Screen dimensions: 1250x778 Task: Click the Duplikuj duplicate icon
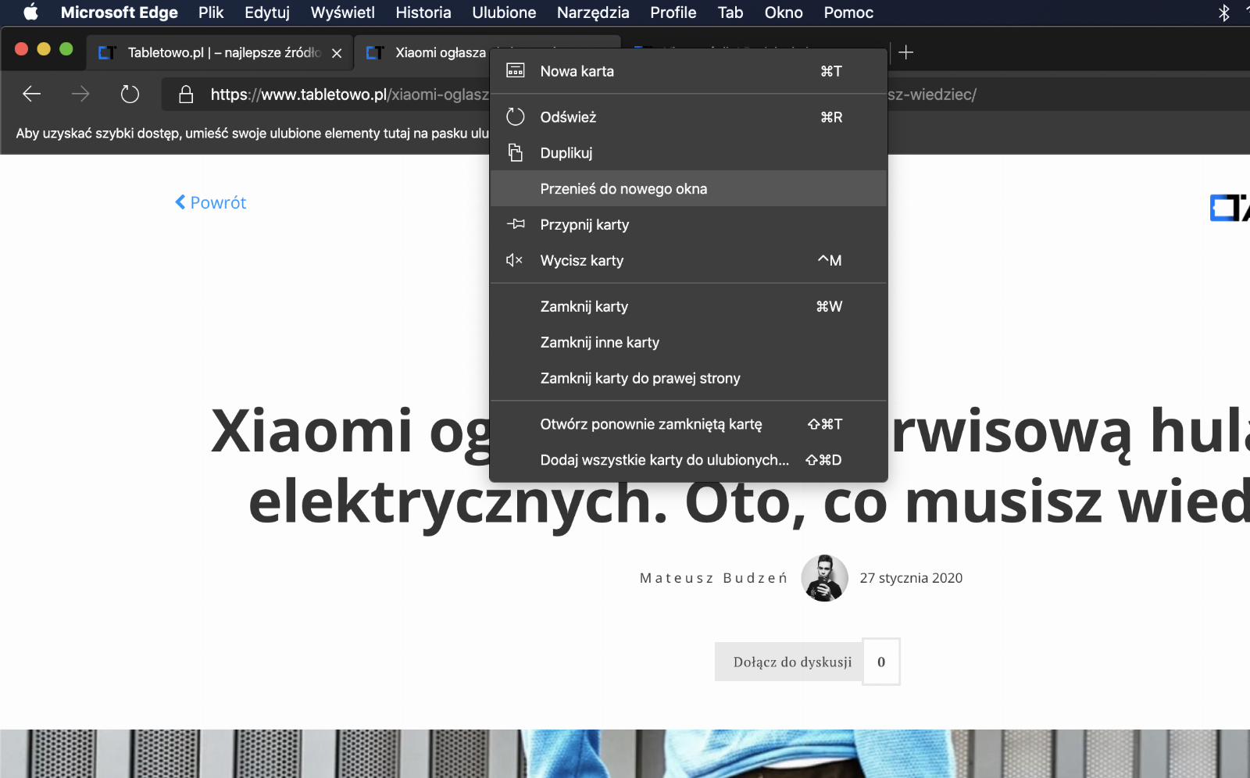tap(516, 153)
